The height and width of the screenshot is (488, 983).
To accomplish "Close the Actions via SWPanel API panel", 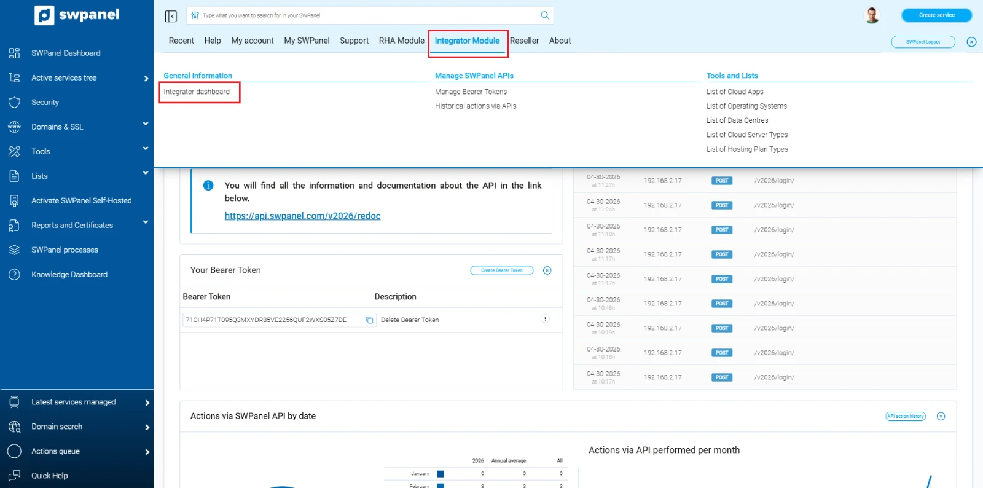I will click(x=941, y=416).
